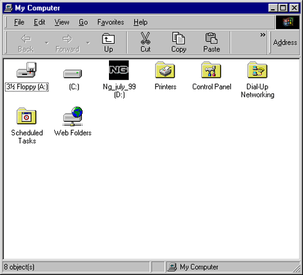Click the Windows logo throbber
This screenshot has width=303, height=275.
(x=288, y=22)
